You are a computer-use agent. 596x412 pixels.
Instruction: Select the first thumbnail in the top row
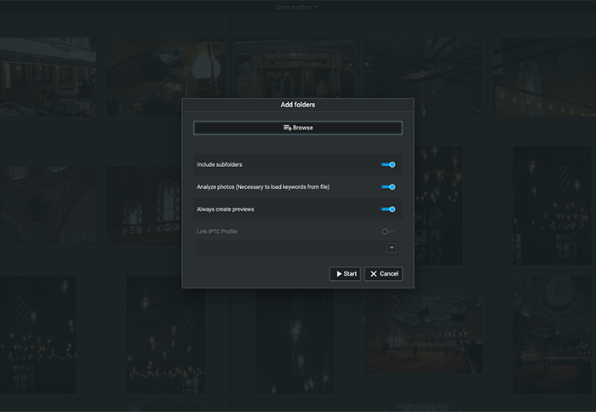pyautogui.click(x=47, y=77)
